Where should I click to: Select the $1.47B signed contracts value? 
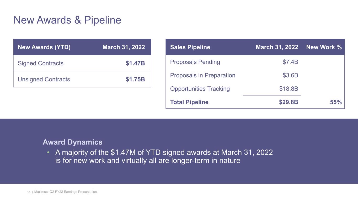[x=135, y=63]
